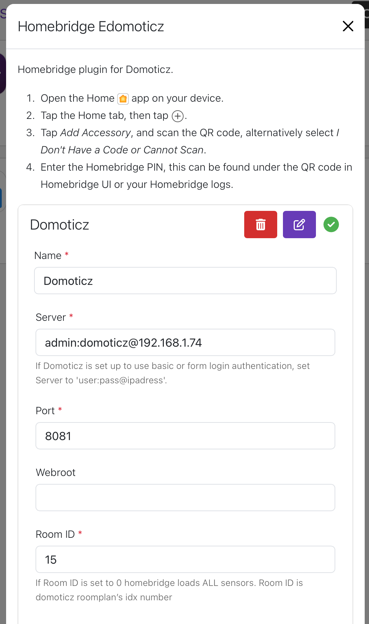Click into the Server address field
This screenshot has height=624, width=369.
pos(185,342)
